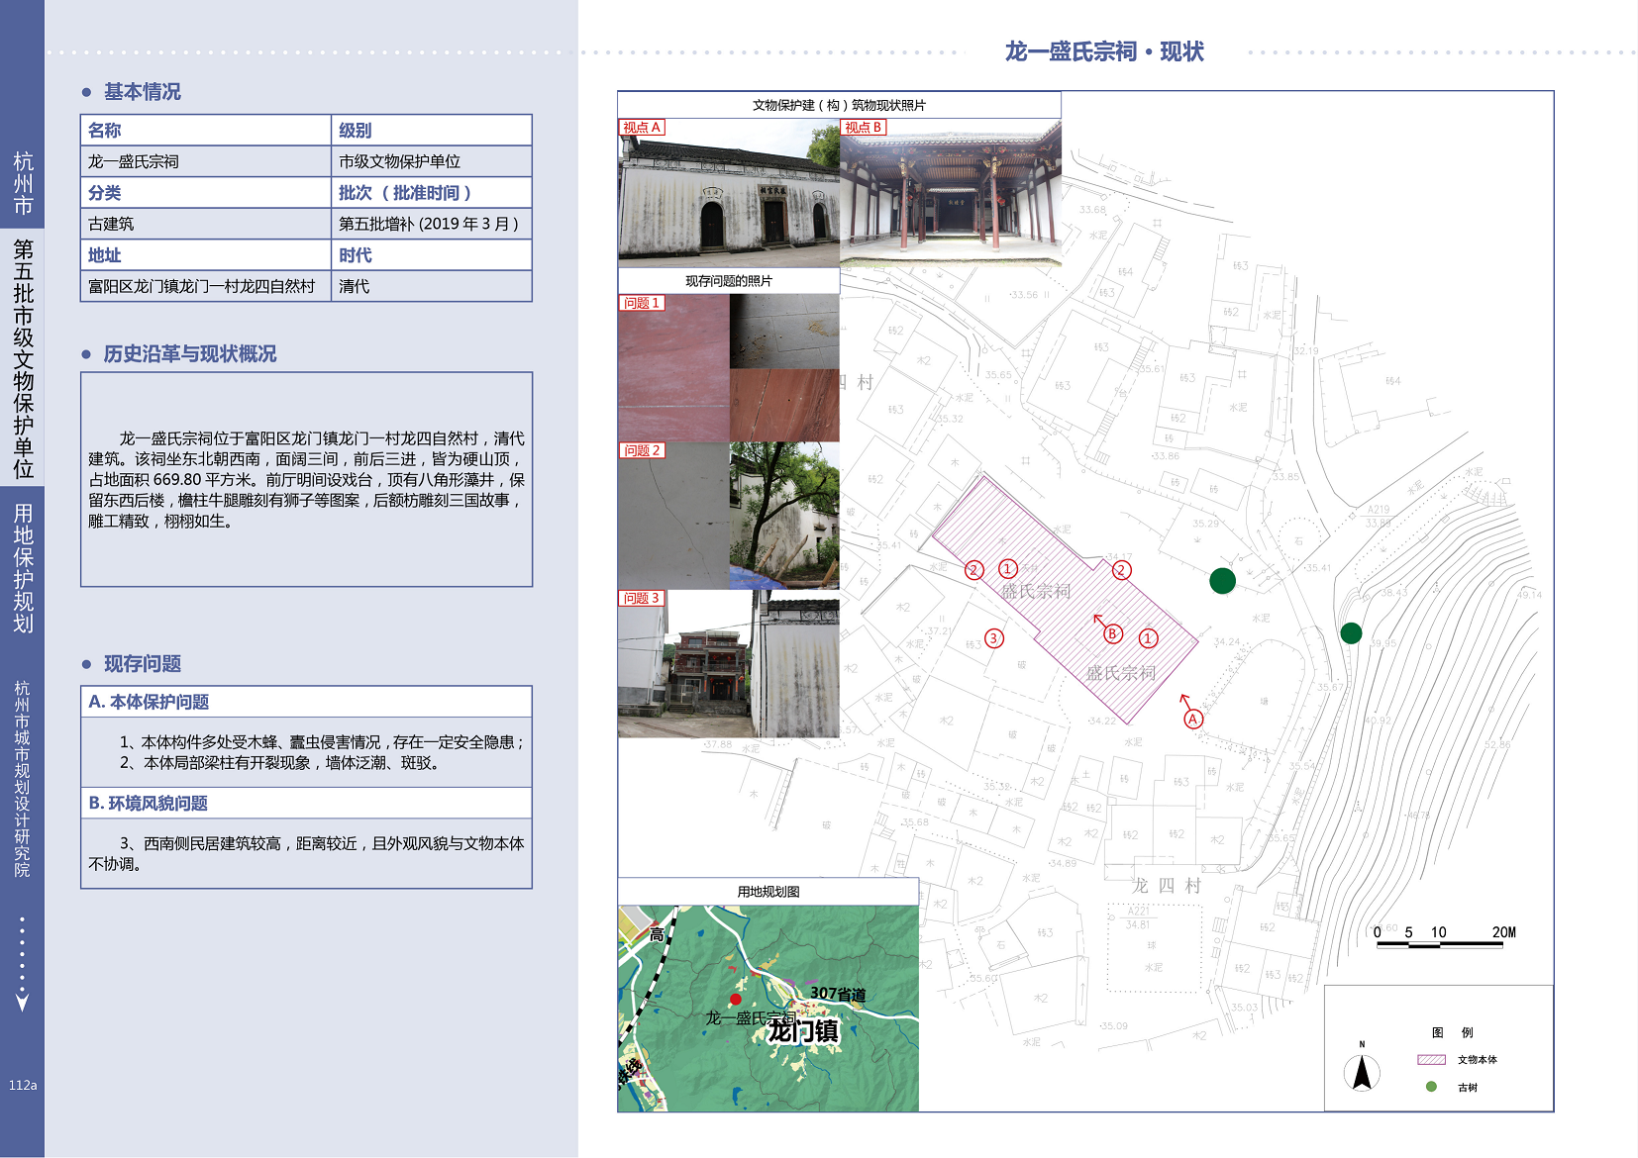The width and height of the screenshot is (1638, 1158).
Task: Click the circled B viewpoint marker on map
Action: click(1112, 633)
